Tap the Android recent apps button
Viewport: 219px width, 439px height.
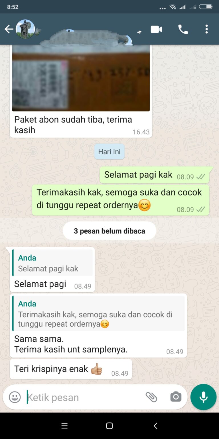click(x=64, y=426)
